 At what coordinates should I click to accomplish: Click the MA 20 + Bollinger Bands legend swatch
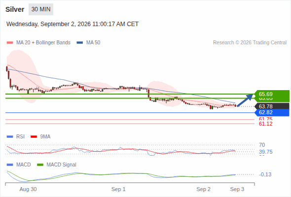(10, 43)
